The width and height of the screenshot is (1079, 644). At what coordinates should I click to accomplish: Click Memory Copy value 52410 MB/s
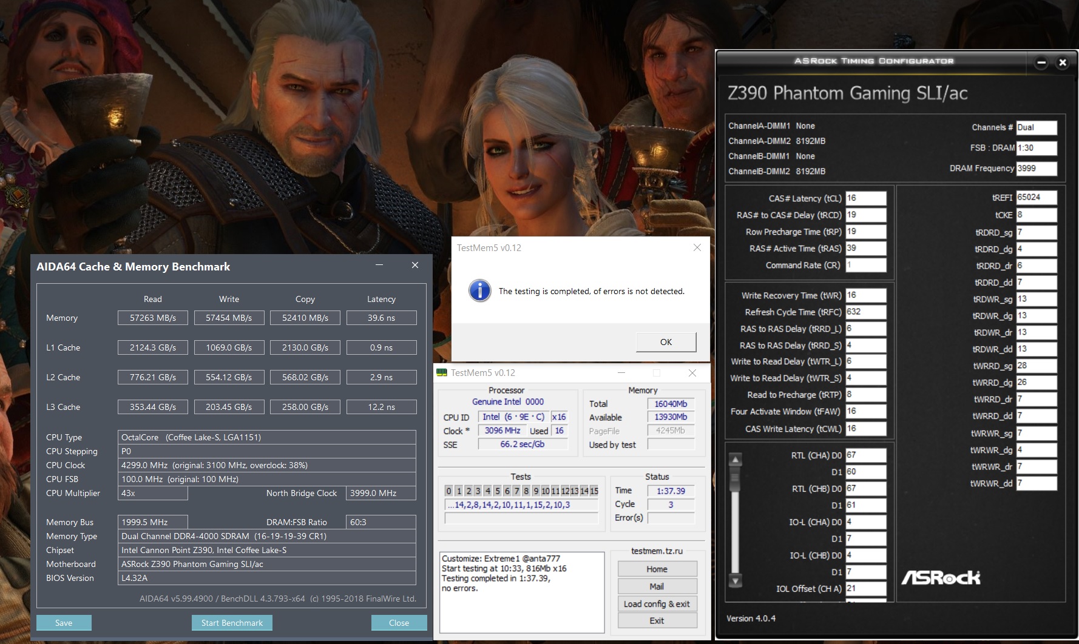coord(305,318)
